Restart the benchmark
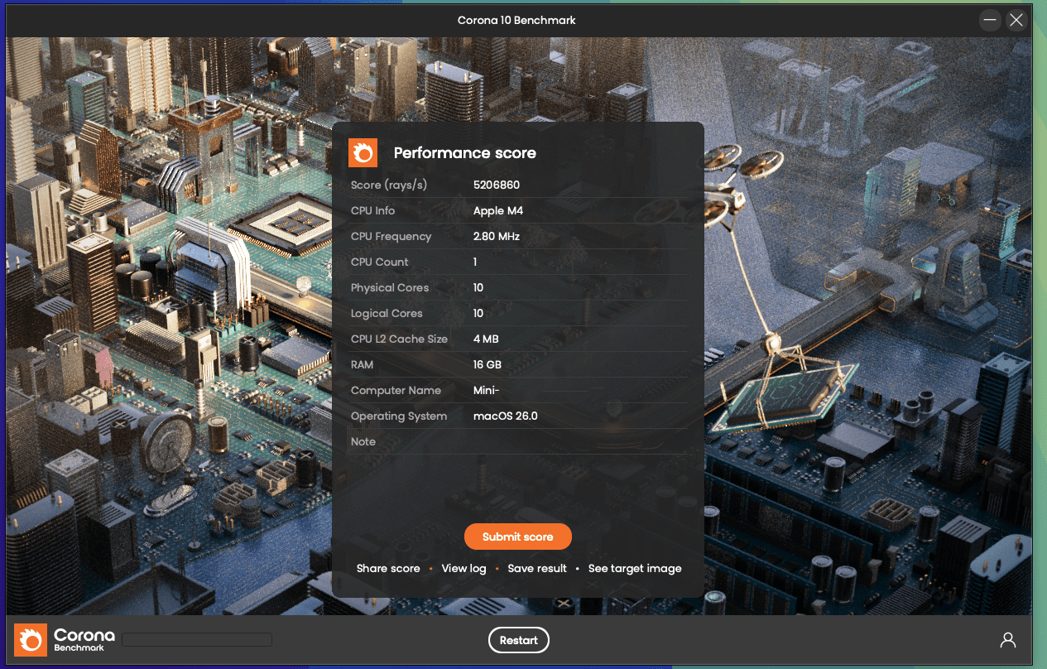This screenshot has height=669, width=1047. point(519,640)
